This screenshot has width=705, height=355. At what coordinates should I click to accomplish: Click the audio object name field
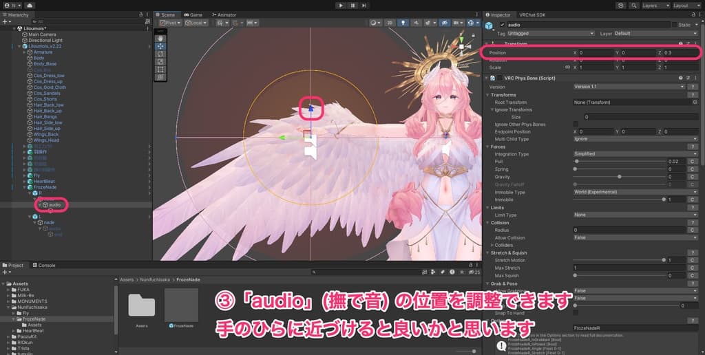588,25
